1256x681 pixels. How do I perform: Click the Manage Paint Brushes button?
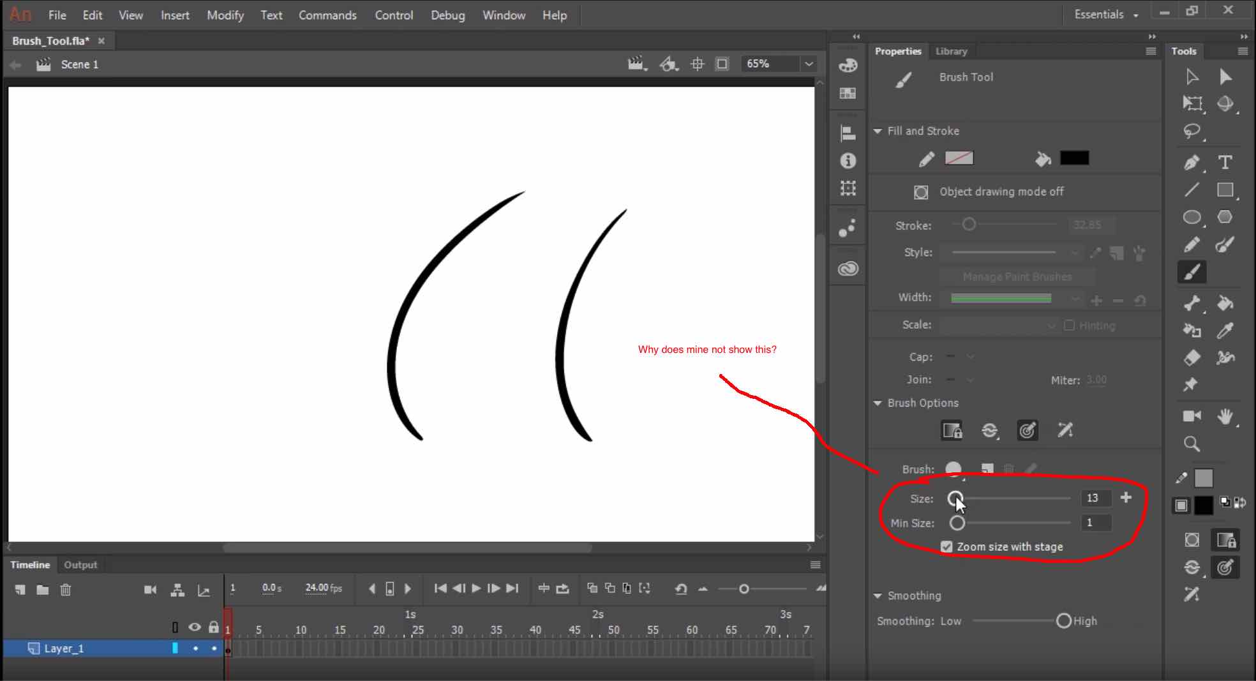coord(1017,276)
